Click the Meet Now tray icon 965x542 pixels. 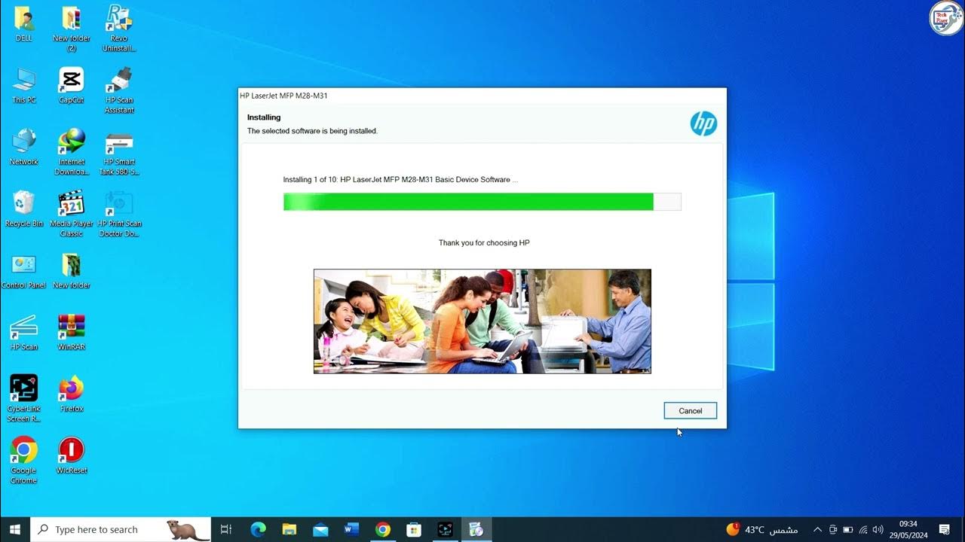click(x=833, y=529)
